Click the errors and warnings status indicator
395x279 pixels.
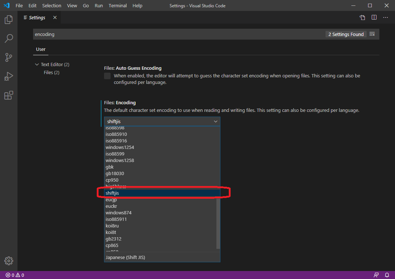[x=15, y=275]
